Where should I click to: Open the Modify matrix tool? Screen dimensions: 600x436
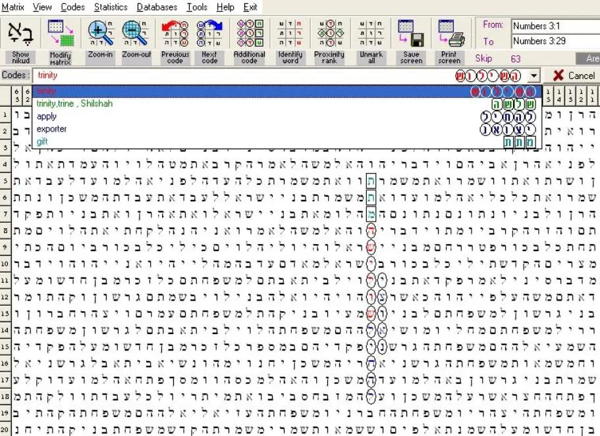[x=61, y=34]
